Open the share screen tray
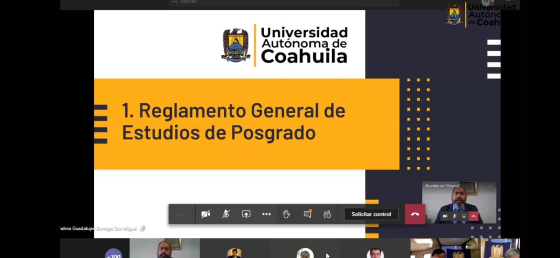The image size is (560, 258). (246, 214)
